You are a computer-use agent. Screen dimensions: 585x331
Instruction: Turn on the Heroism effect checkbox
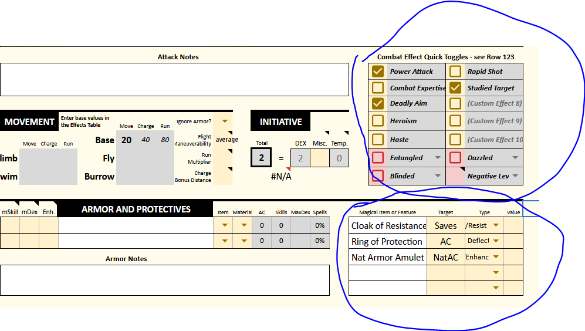point(377,120)
